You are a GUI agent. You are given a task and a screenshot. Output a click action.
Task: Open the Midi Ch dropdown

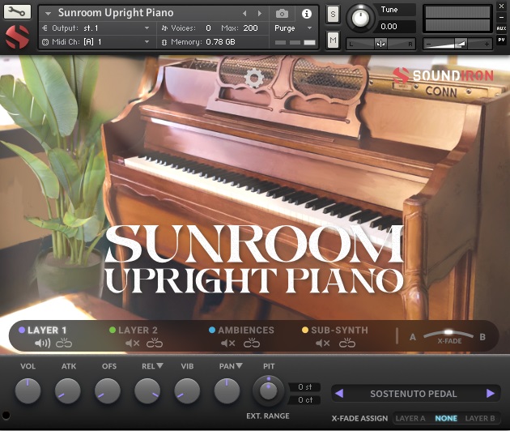click(x=147, y=41)
